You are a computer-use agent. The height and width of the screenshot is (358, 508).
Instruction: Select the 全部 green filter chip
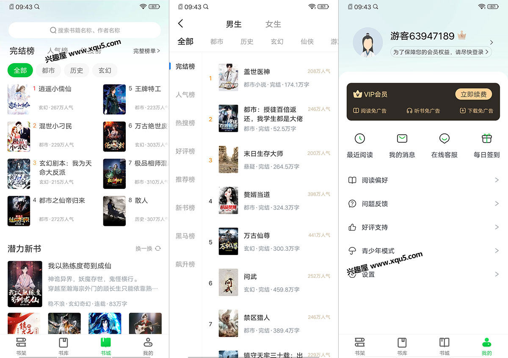coord(20,70)
